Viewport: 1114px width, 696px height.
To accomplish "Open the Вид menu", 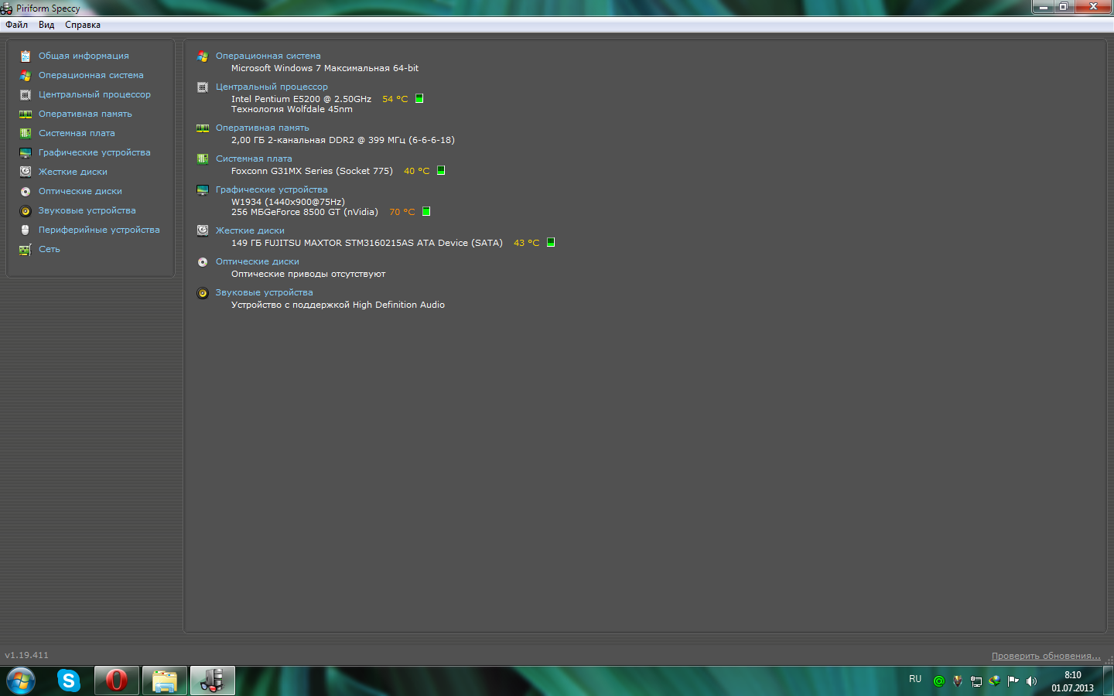I will [46, 25].
